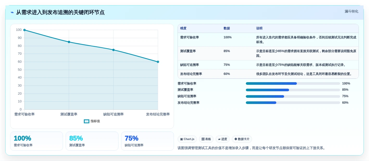Click the 数据卡片 tag

click(242, 139)
